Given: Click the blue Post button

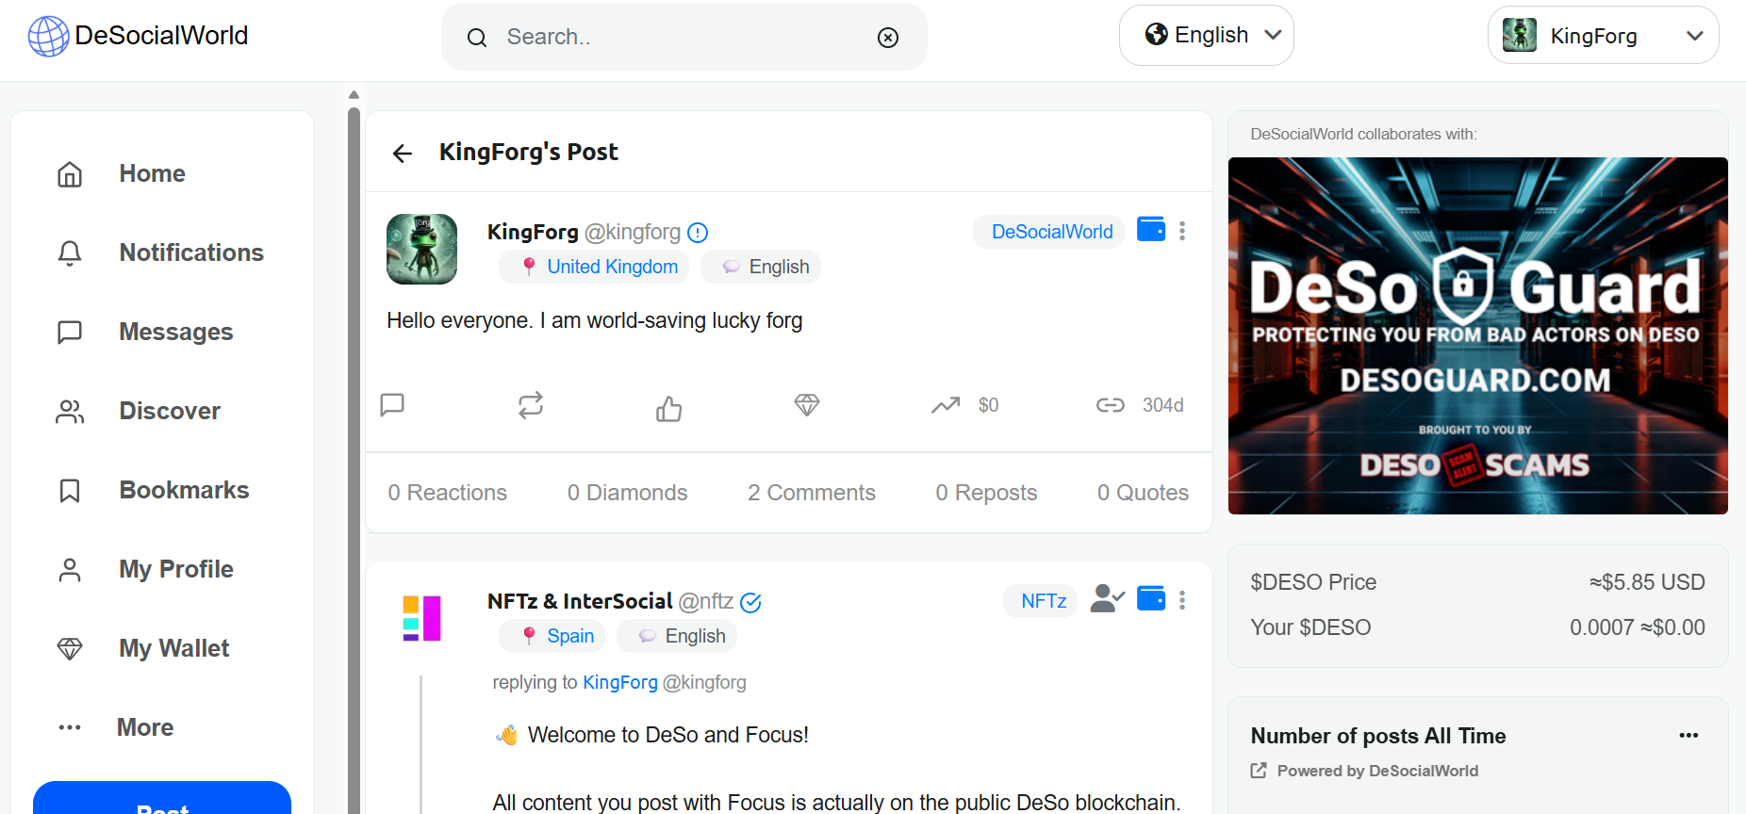Looking at the screenshot, I should point(162,798).
